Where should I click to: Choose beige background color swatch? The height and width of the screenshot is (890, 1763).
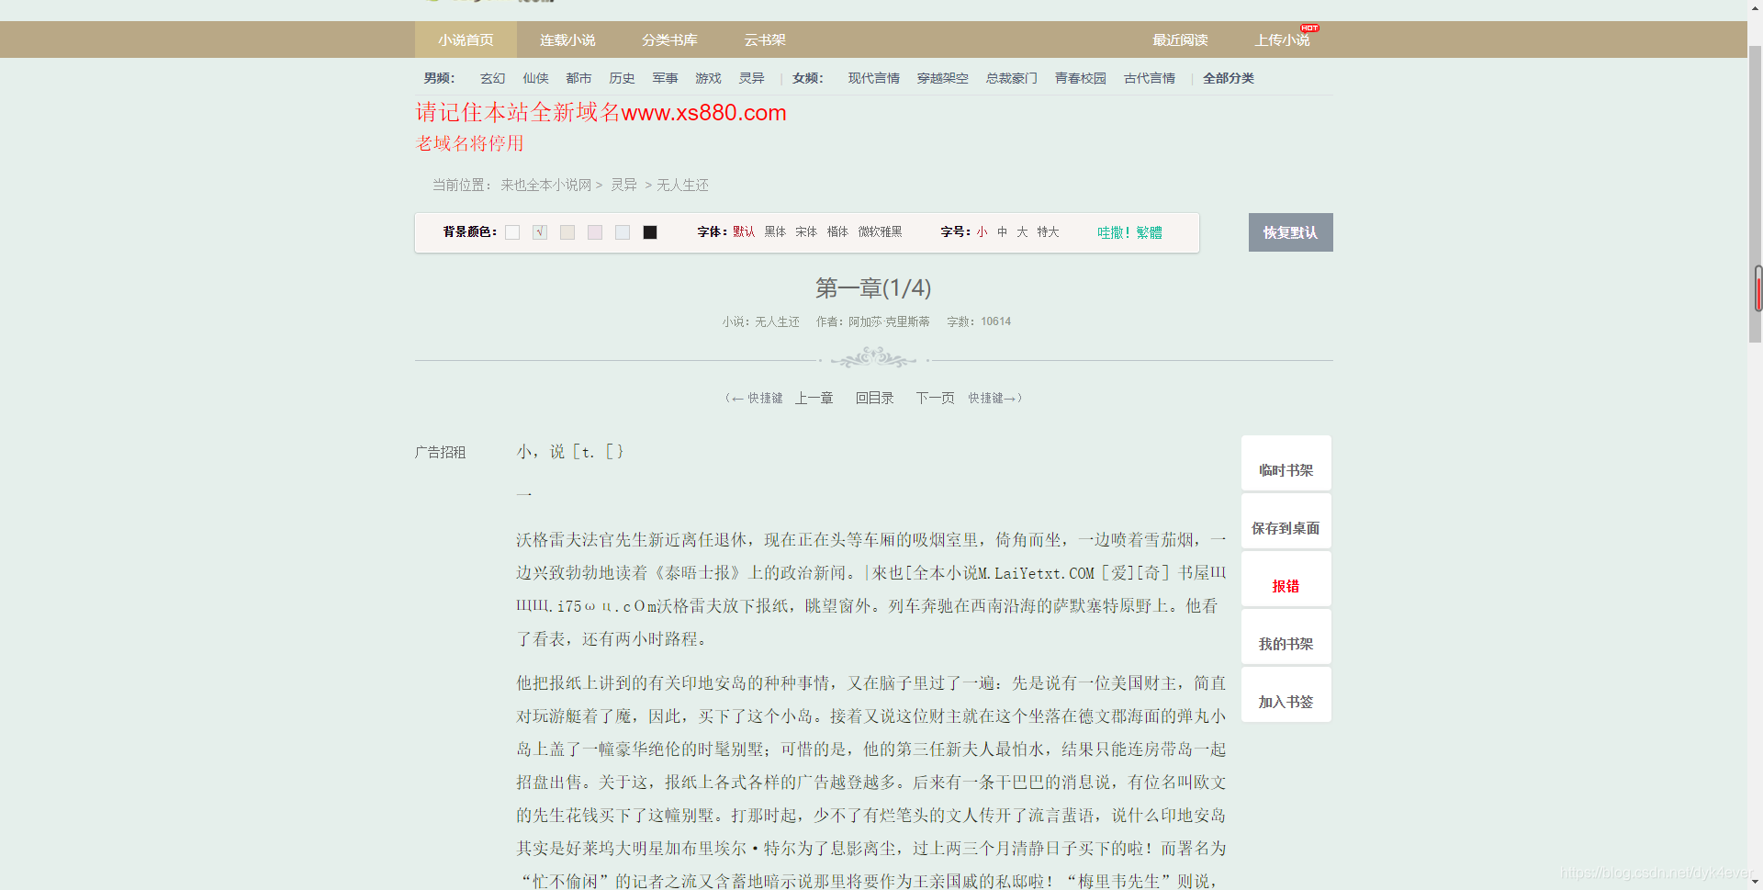[x=567, y=232]
